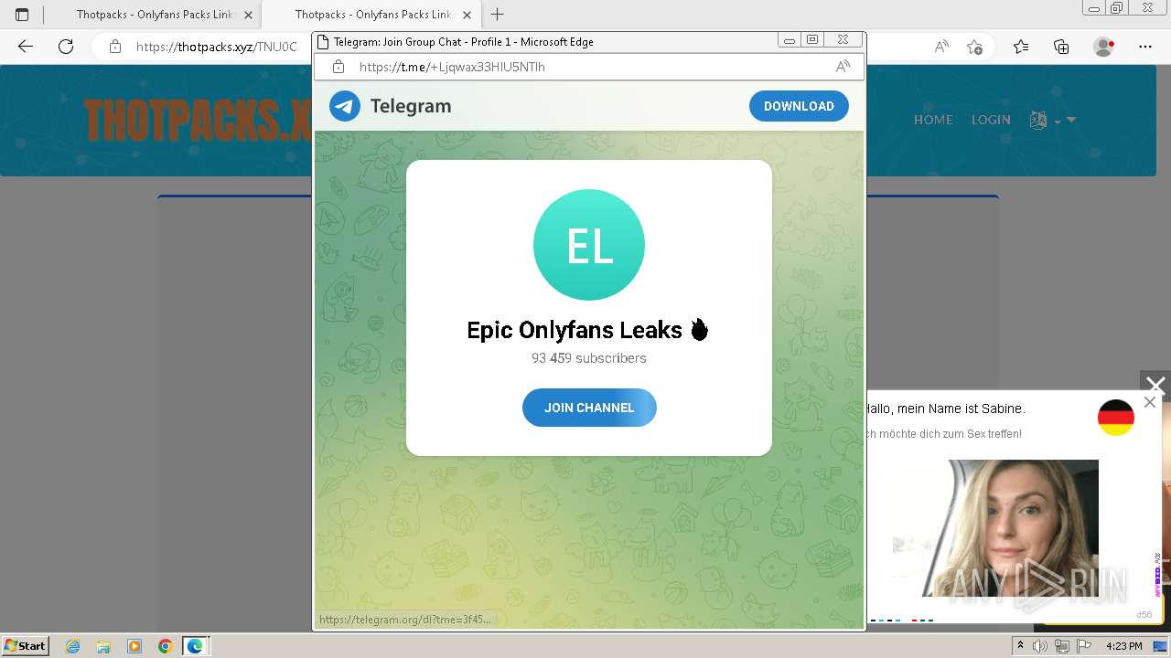Open network status tray icon

coord(1061,646)
